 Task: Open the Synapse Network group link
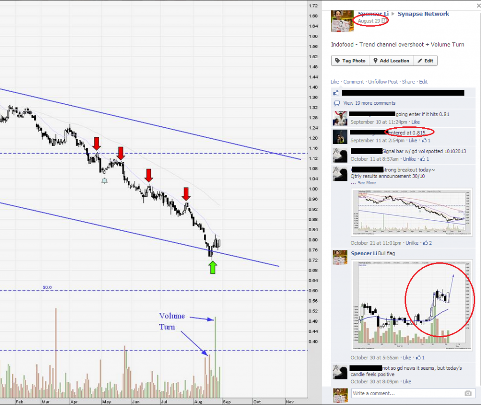(423, 14)
